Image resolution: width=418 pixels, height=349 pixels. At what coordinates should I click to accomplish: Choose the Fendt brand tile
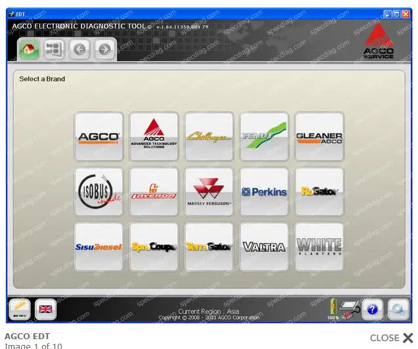click(x=264, y=136)
